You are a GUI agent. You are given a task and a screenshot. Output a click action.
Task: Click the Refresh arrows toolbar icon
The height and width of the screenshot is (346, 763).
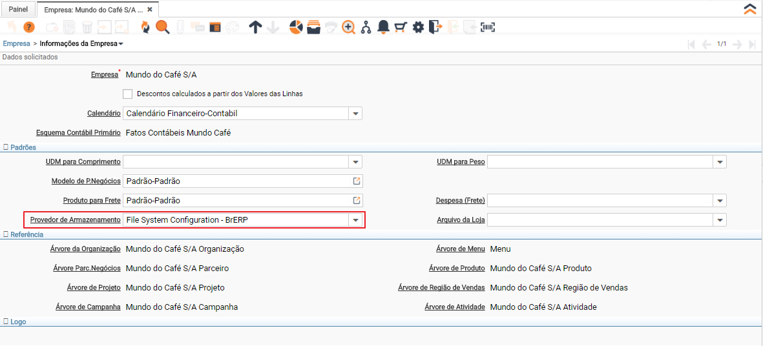(145, 27)
